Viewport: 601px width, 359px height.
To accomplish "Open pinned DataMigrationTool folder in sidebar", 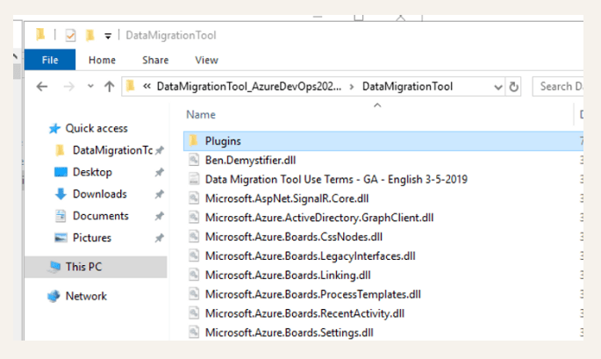I will point(112,150).
